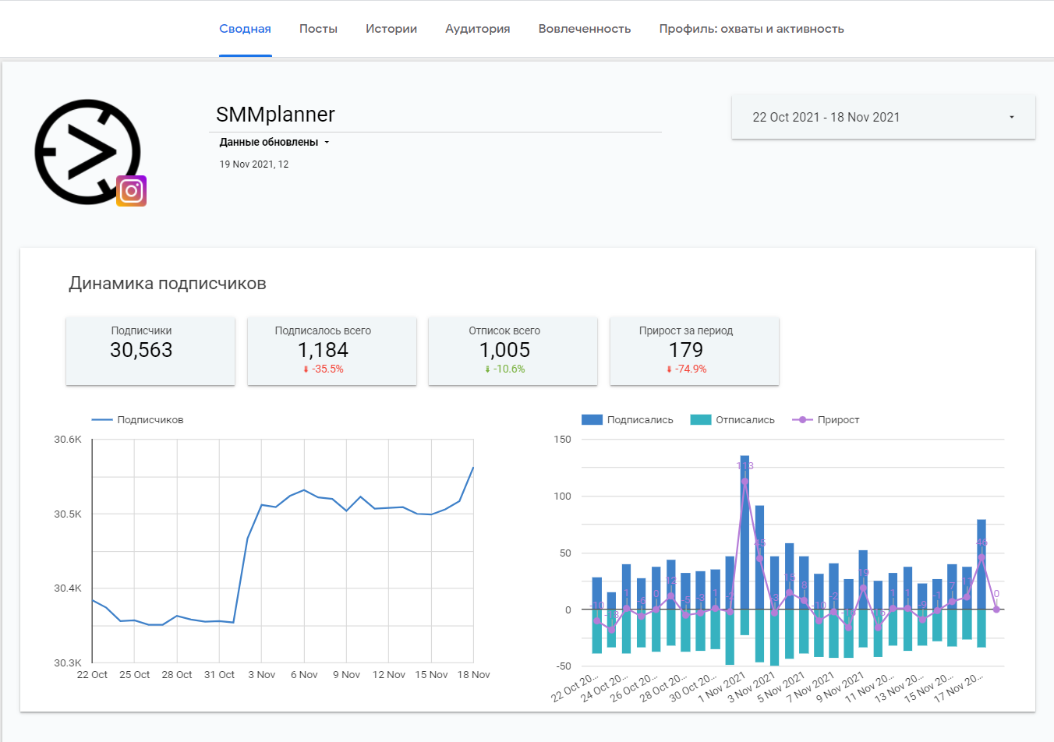Toggle the Отписались legend series
This screenshot has height=742, width=1054.
point(733,420)
